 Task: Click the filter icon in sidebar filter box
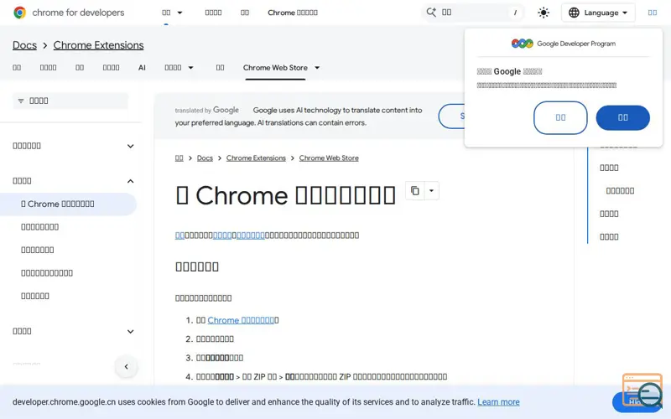tap(20, 101)
